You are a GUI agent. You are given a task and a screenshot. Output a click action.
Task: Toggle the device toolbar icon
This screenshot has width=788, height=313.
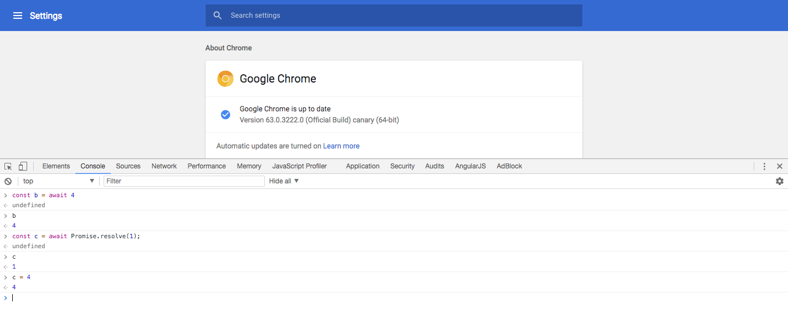point(23,166)
